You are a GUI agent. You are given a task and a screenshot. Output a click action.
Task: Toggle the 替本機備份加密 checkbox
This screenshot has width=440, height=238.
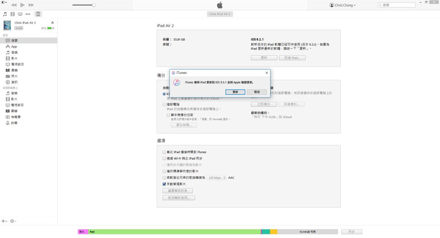coord(168,115)
